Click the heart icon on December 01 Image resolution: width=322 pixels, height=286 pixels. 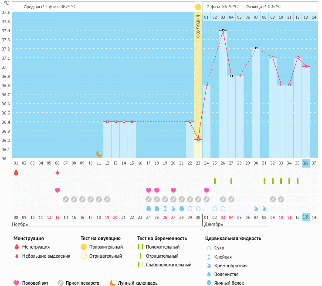pyautogui.click(x=207, y=190)
